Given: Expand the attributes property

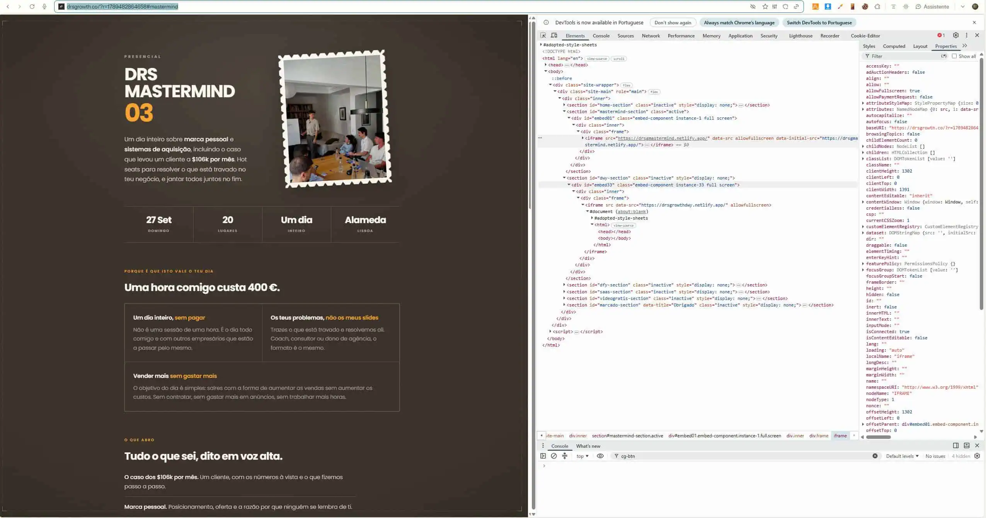Looking at the screenshot, I should coord(863,109).
